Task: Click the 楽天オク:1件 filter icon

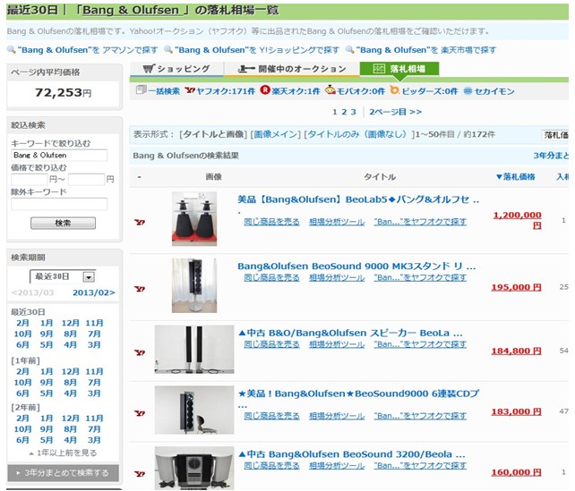Action: [x=265, y=91]
